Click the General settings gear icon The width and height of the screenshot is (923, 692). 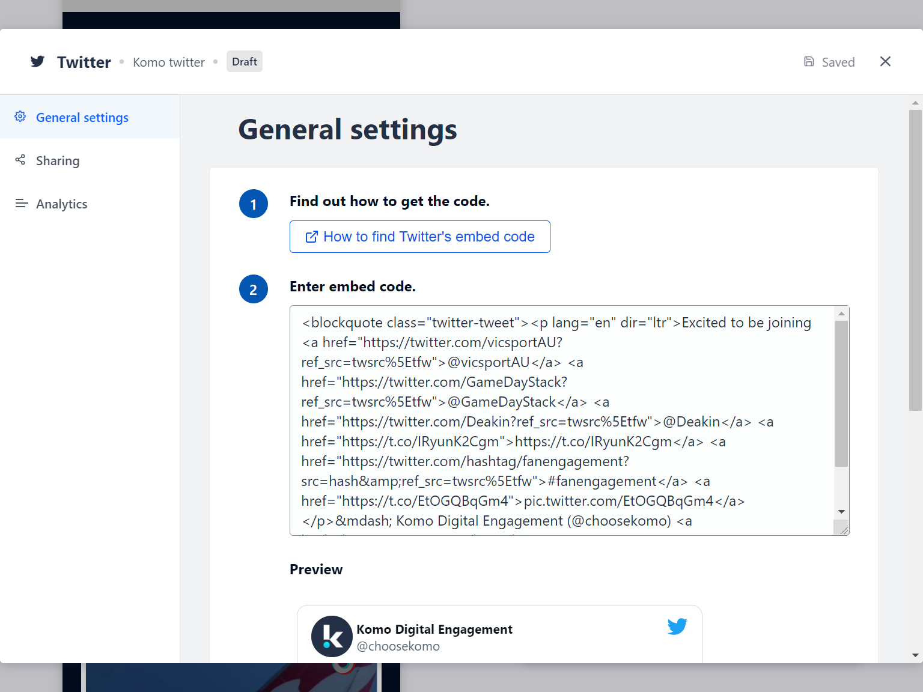[x=20, y=117]
